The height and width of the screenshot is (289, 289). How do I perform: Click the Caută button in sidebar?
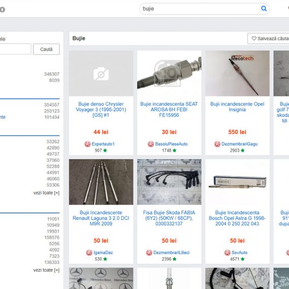click(46, 49)
